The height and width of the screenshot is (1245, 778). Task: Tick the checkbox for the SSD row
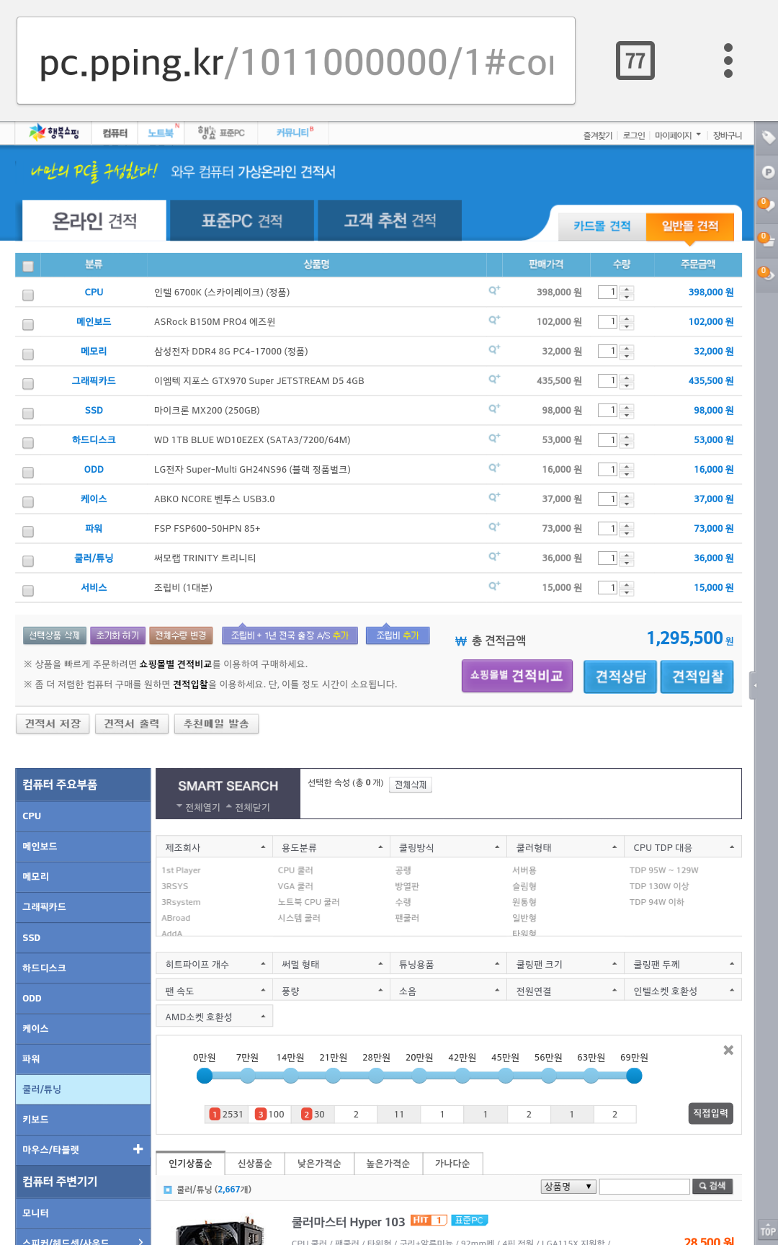pyautogui.click(x=28, y=413)
